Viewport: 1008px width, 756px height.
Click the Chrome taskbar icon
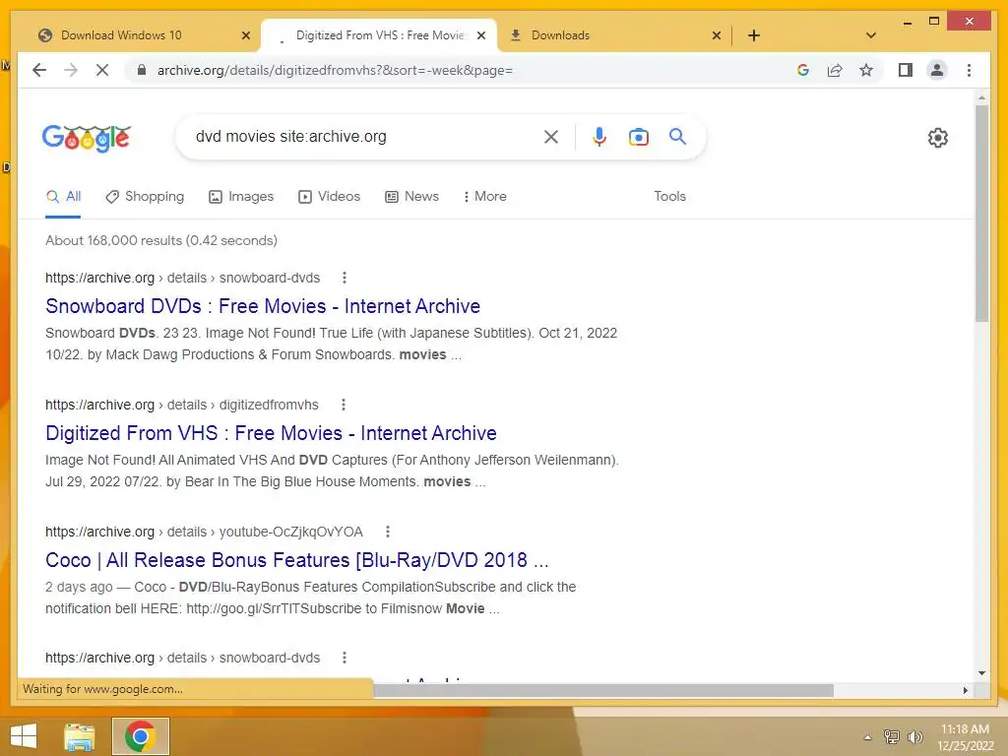click(141, 736)
